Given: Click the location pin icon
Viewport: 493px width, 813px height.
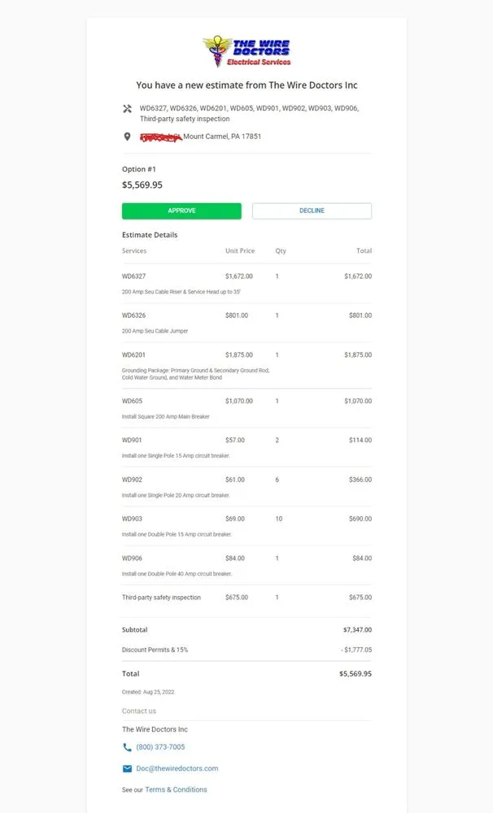Looking at the screenshot, I should tap(127, 137).
